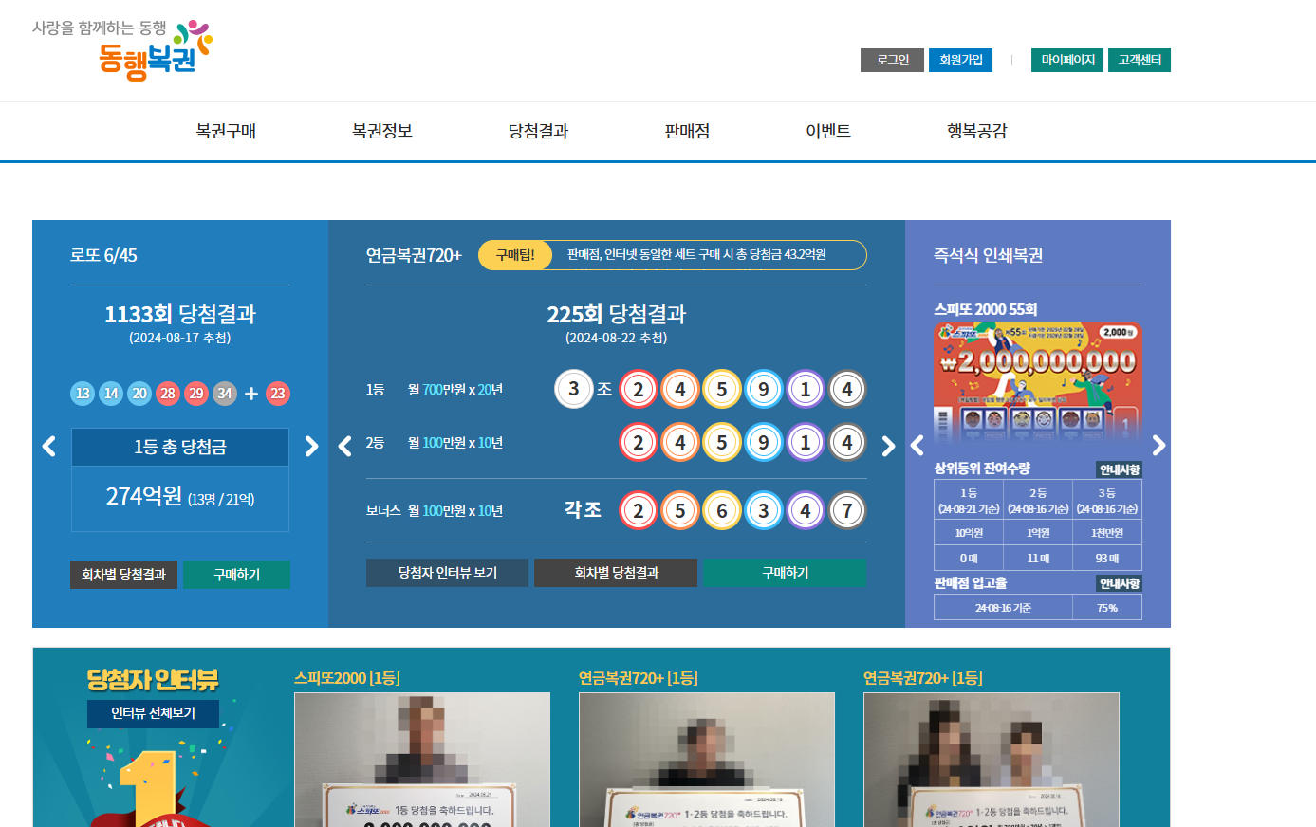Click the purchase tip banner text
This screenshot has height=827, width=1316.
696,255
